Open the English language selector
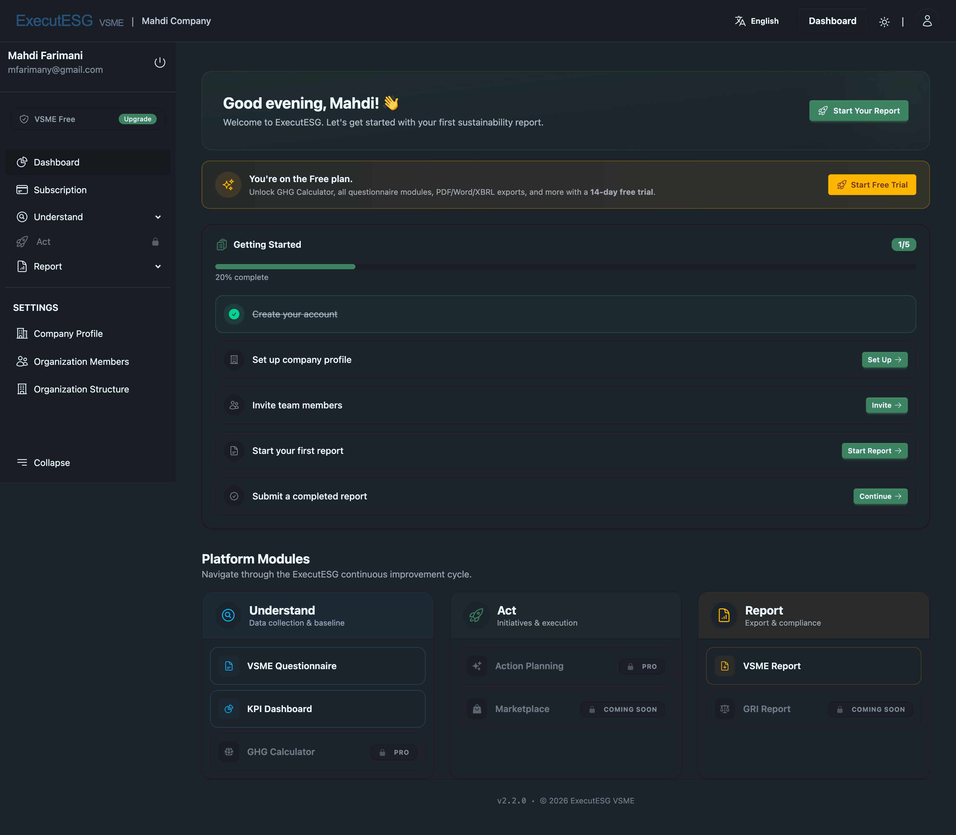Screen dimensions: 956x835 pyautogui.click(x=757, y=21)
